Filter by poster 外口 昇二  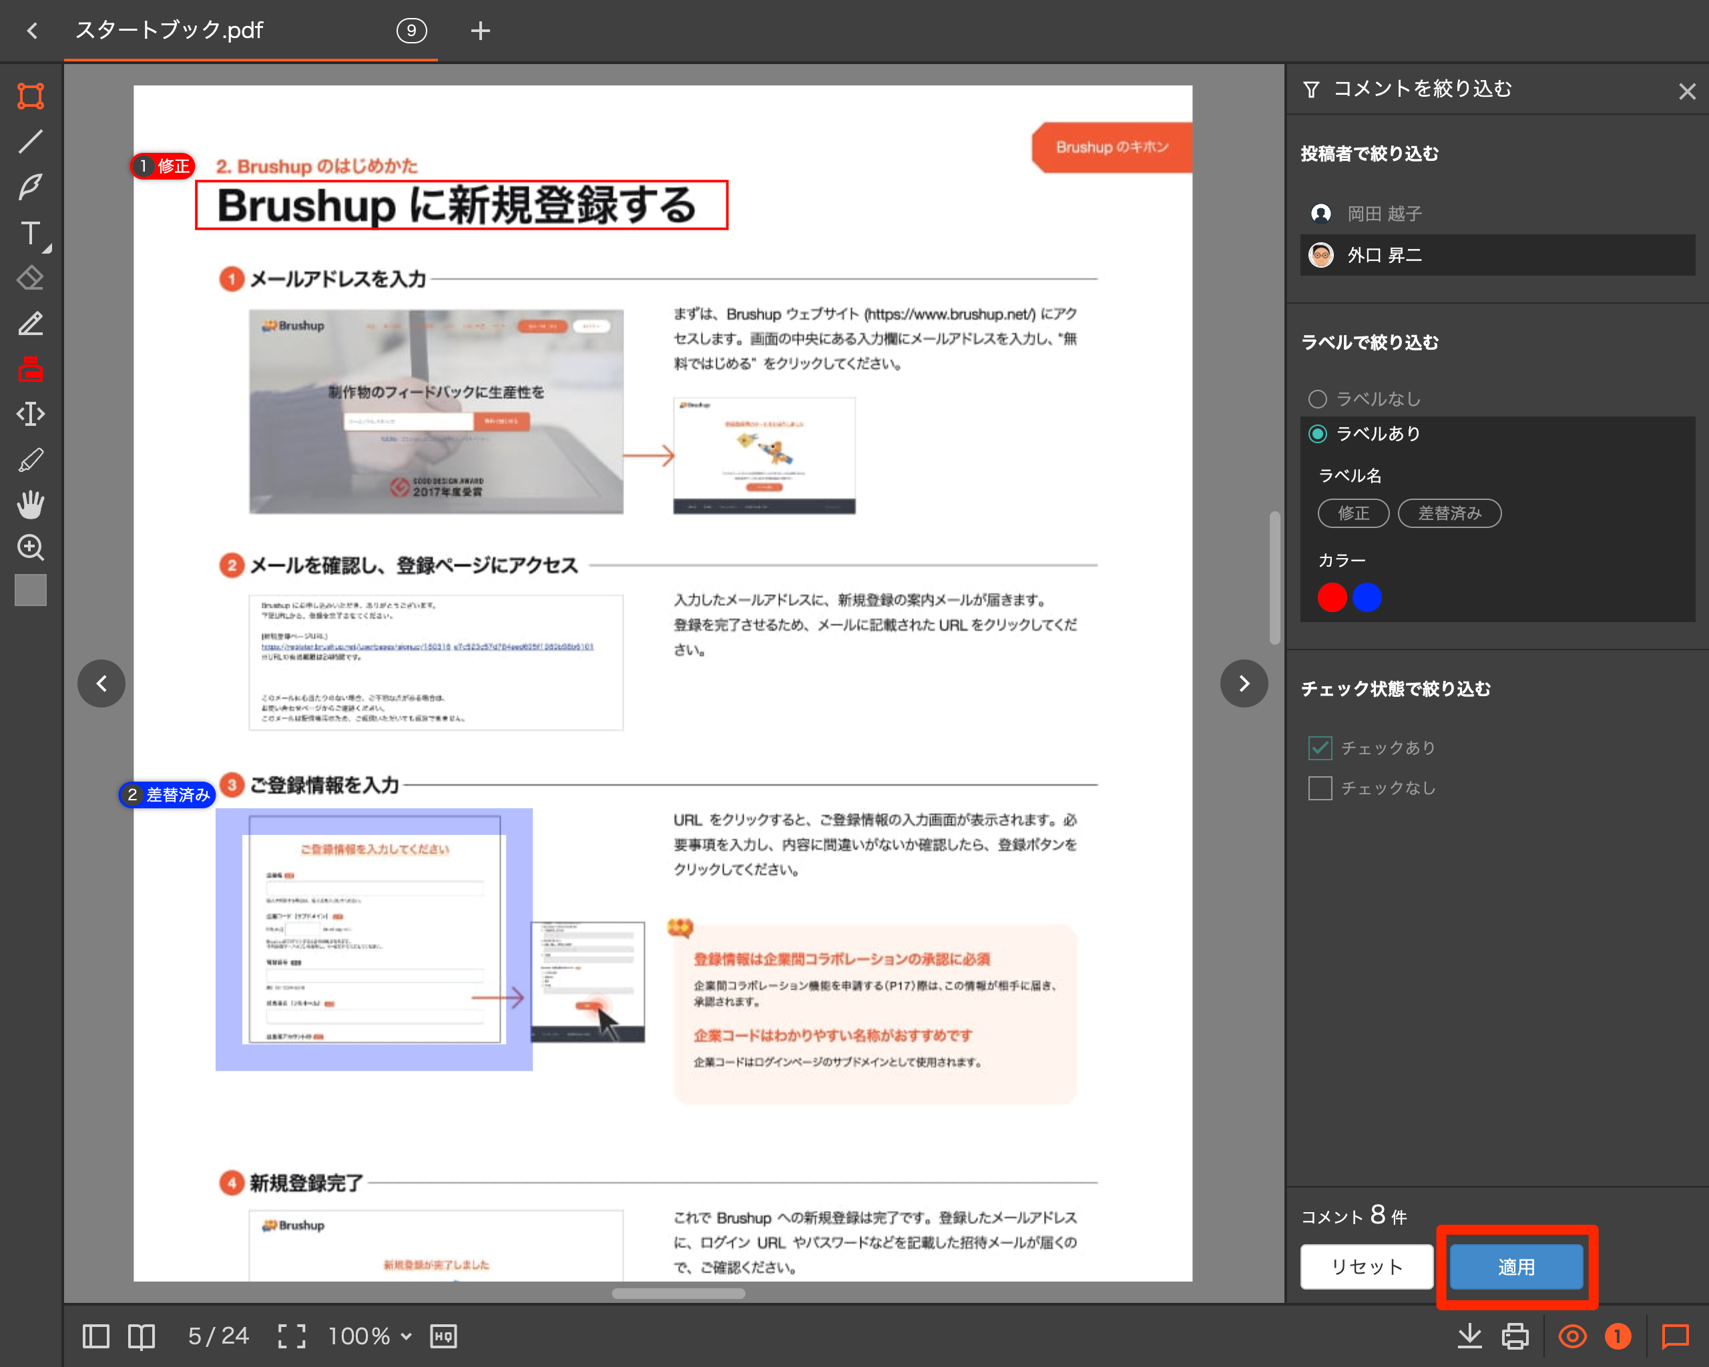click(1497, 255)
